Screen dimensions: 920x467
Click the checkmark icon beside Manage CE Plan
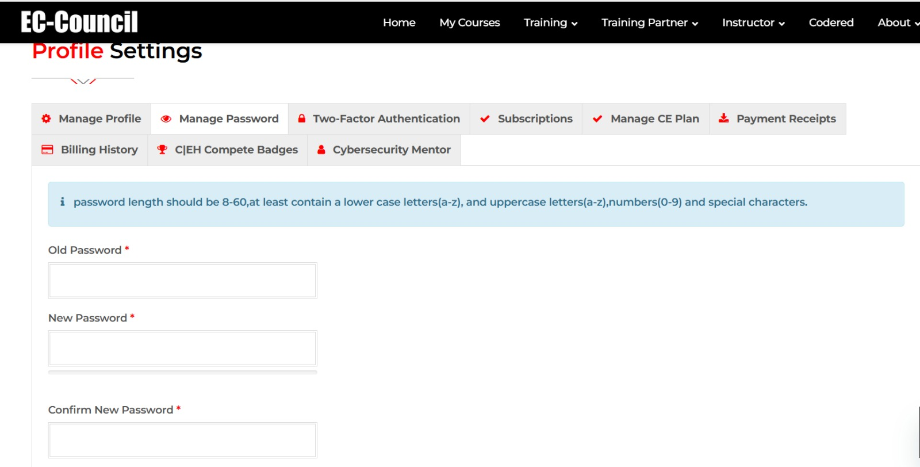click(x=597, y=118)
